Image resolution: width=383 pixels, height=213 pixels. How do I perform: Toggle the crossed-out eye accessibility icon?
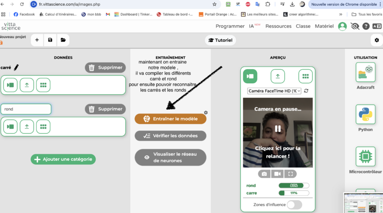click(355, 26)
